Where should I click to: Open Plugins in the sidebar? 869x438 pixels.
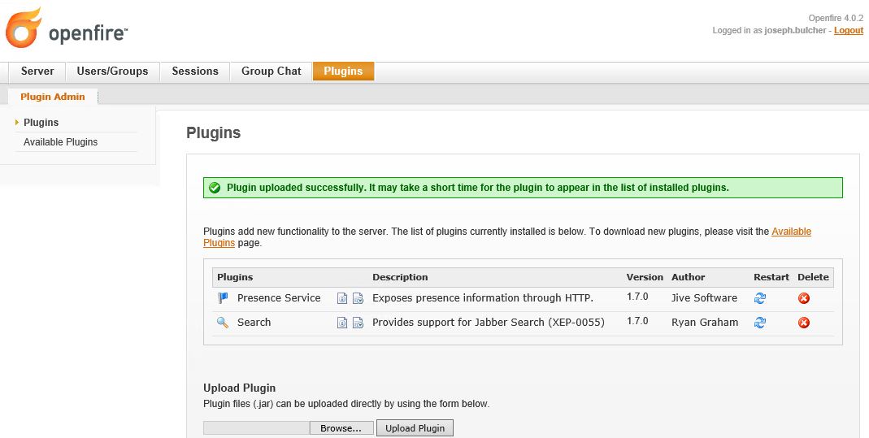pyautogui.click(x=41, y=123)
